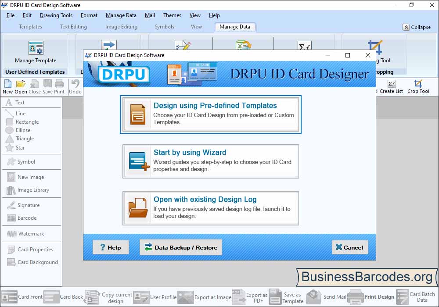
Task: Select the Ellipse tool
Action: click(18, 130)
